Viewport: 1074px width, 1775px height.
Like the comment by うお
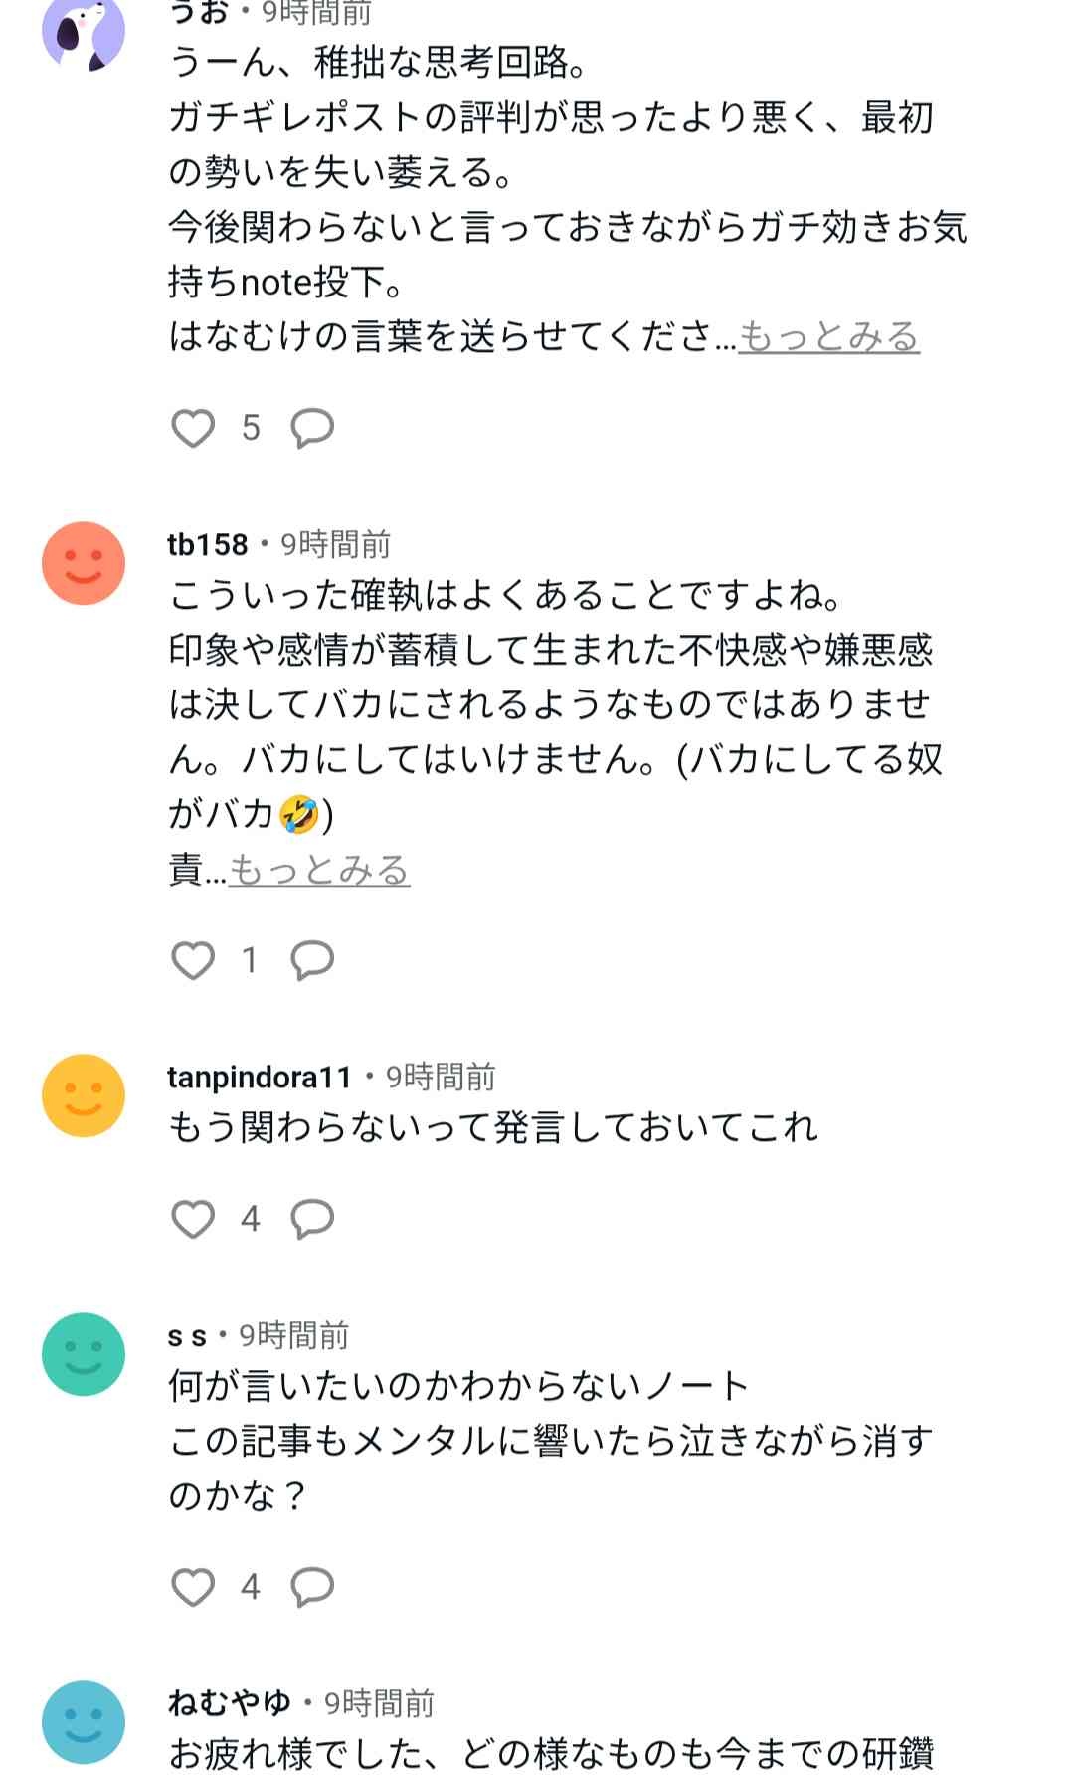(193, 429)
